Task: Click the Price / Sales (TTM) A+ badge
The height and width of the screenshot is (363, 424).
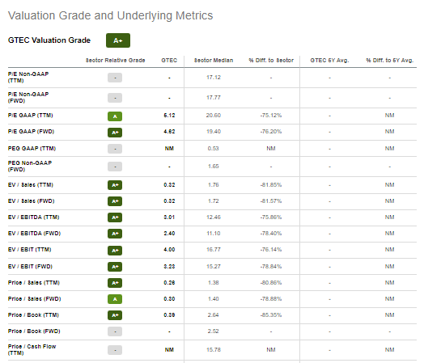Action: (115, 283)
